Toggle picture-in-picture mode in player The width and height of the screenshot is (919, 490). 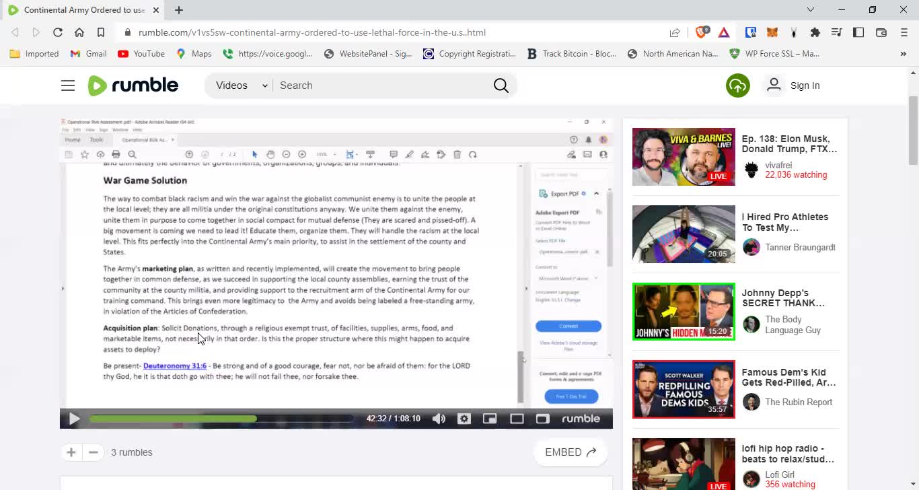[490, 419]
